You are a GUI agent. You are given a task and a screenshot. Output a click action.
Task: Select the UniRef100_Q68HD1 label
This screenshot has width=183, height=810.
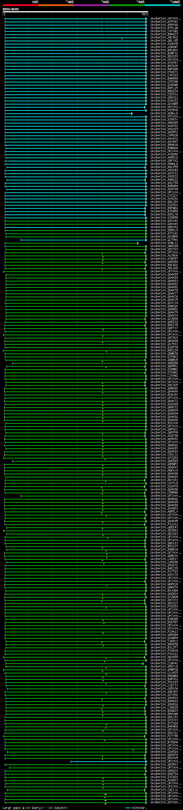pyautogui.click(x=164, y=309)
